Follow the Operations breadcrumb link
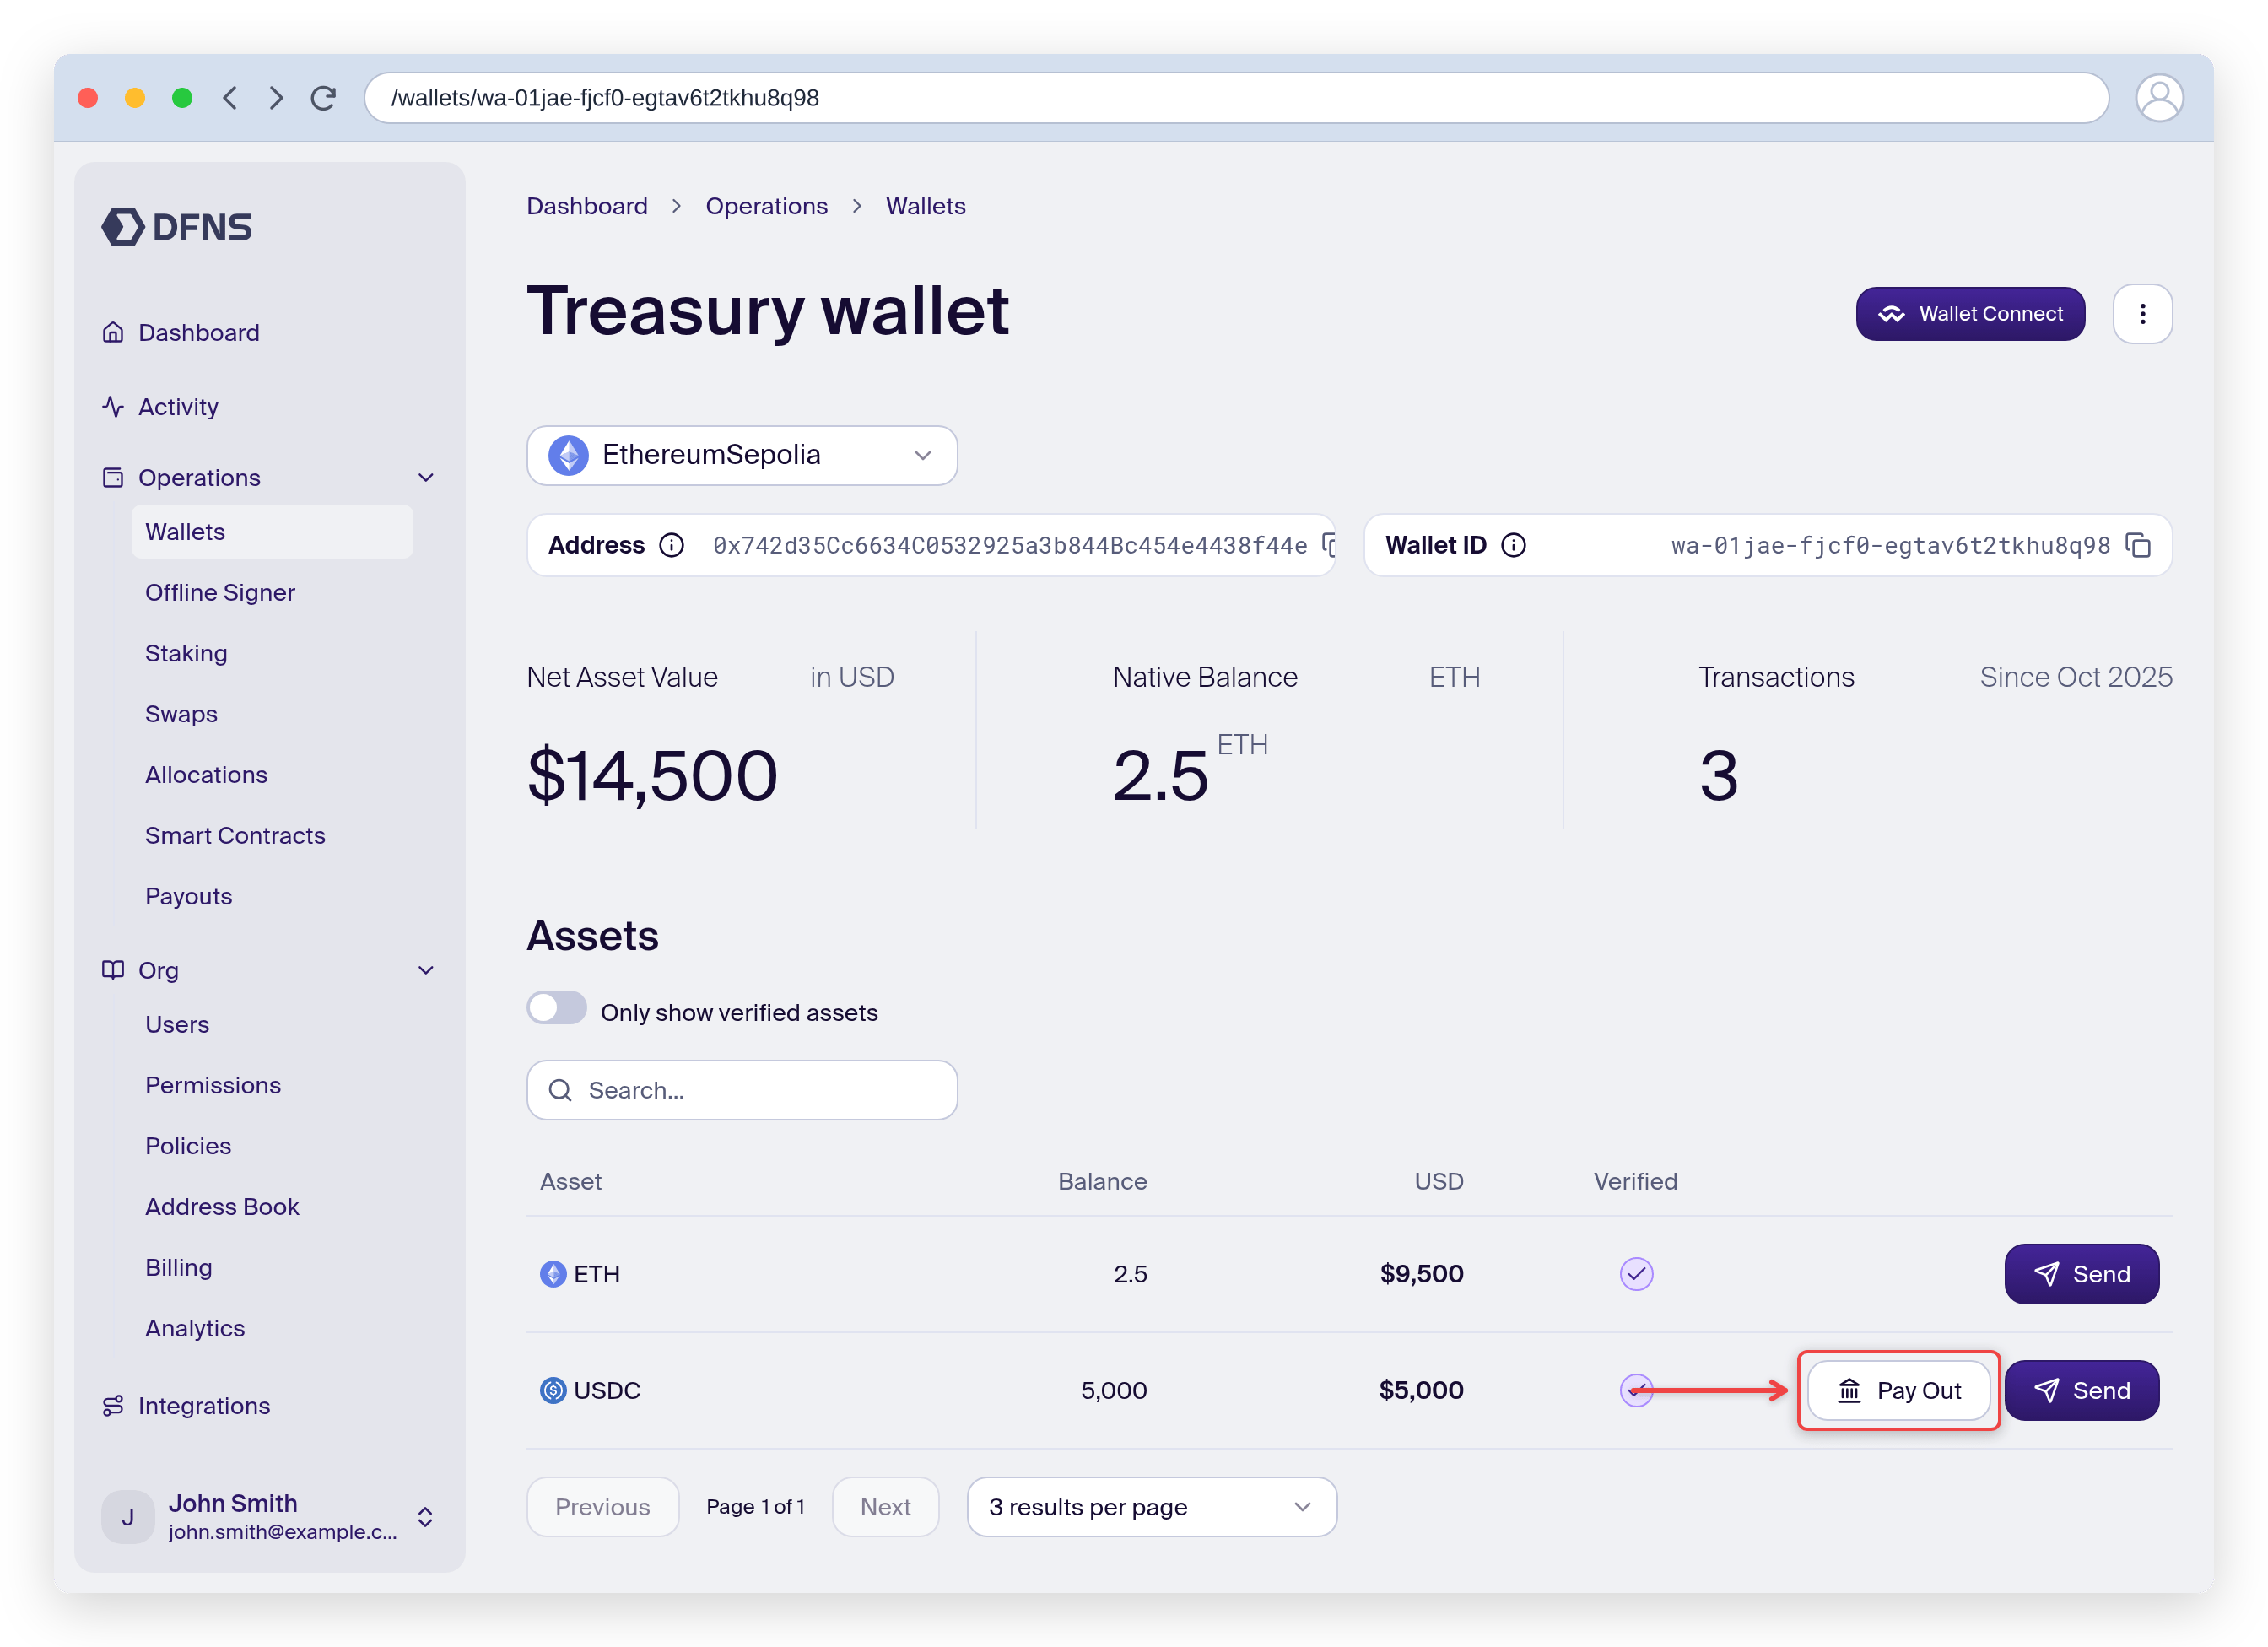2268x1647 pixels. (x=767, y=206)
